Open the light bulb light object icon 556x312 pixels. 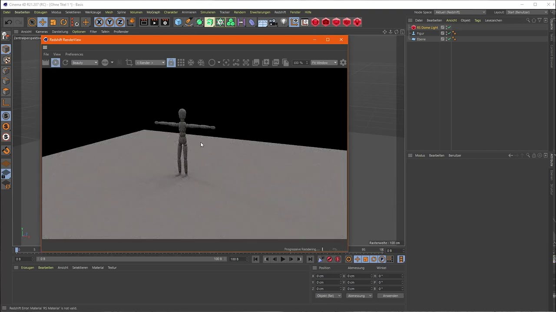(x=284, y=22)
